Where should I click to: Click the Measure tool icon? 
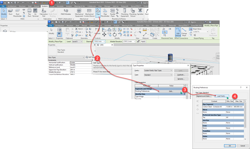coord(145,34)
